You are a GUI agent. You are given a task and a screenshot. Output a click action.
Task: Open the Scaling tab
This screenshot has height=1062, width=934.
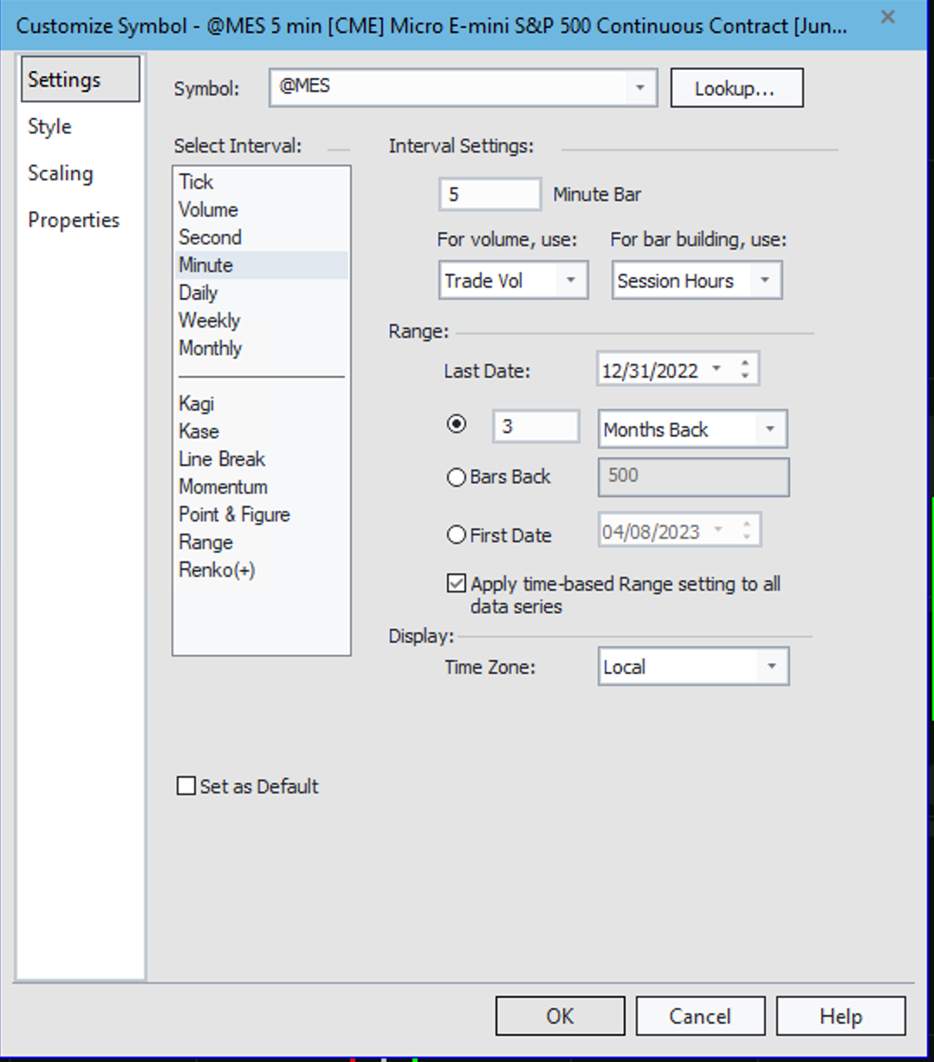pyautogui.click(x=61, y=173)
